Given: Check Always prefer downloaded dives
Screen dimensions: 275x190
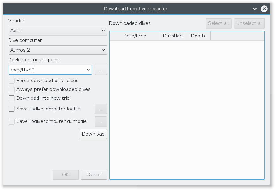Looking at the screenshot, I should [11, 89].
